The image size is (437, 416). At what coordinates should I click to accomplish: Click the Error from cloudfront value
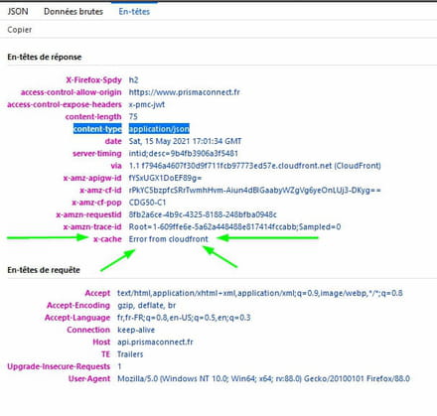[x=169, y=239]
